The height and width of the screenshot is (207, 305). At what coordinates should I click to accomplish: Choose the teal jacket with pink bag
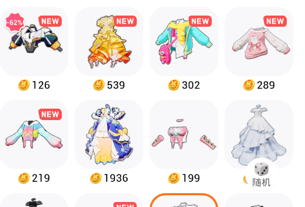click(x=184, y=41)
